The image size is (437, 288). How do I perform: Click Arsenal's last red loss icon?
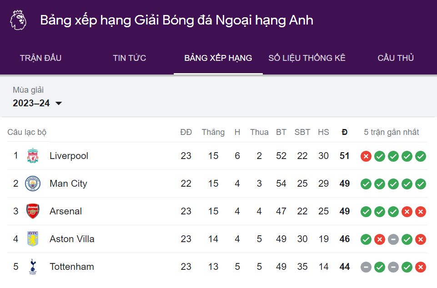(421, 212)
